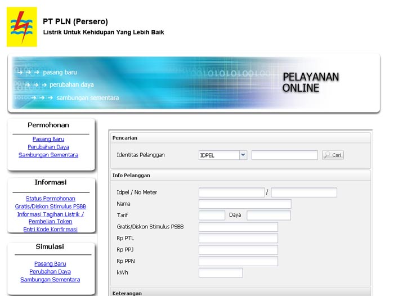Open Perubahan Daya link under Permohonan
Image resolution: width=394 pixels, height=296 pixels.
pos(48,147)
